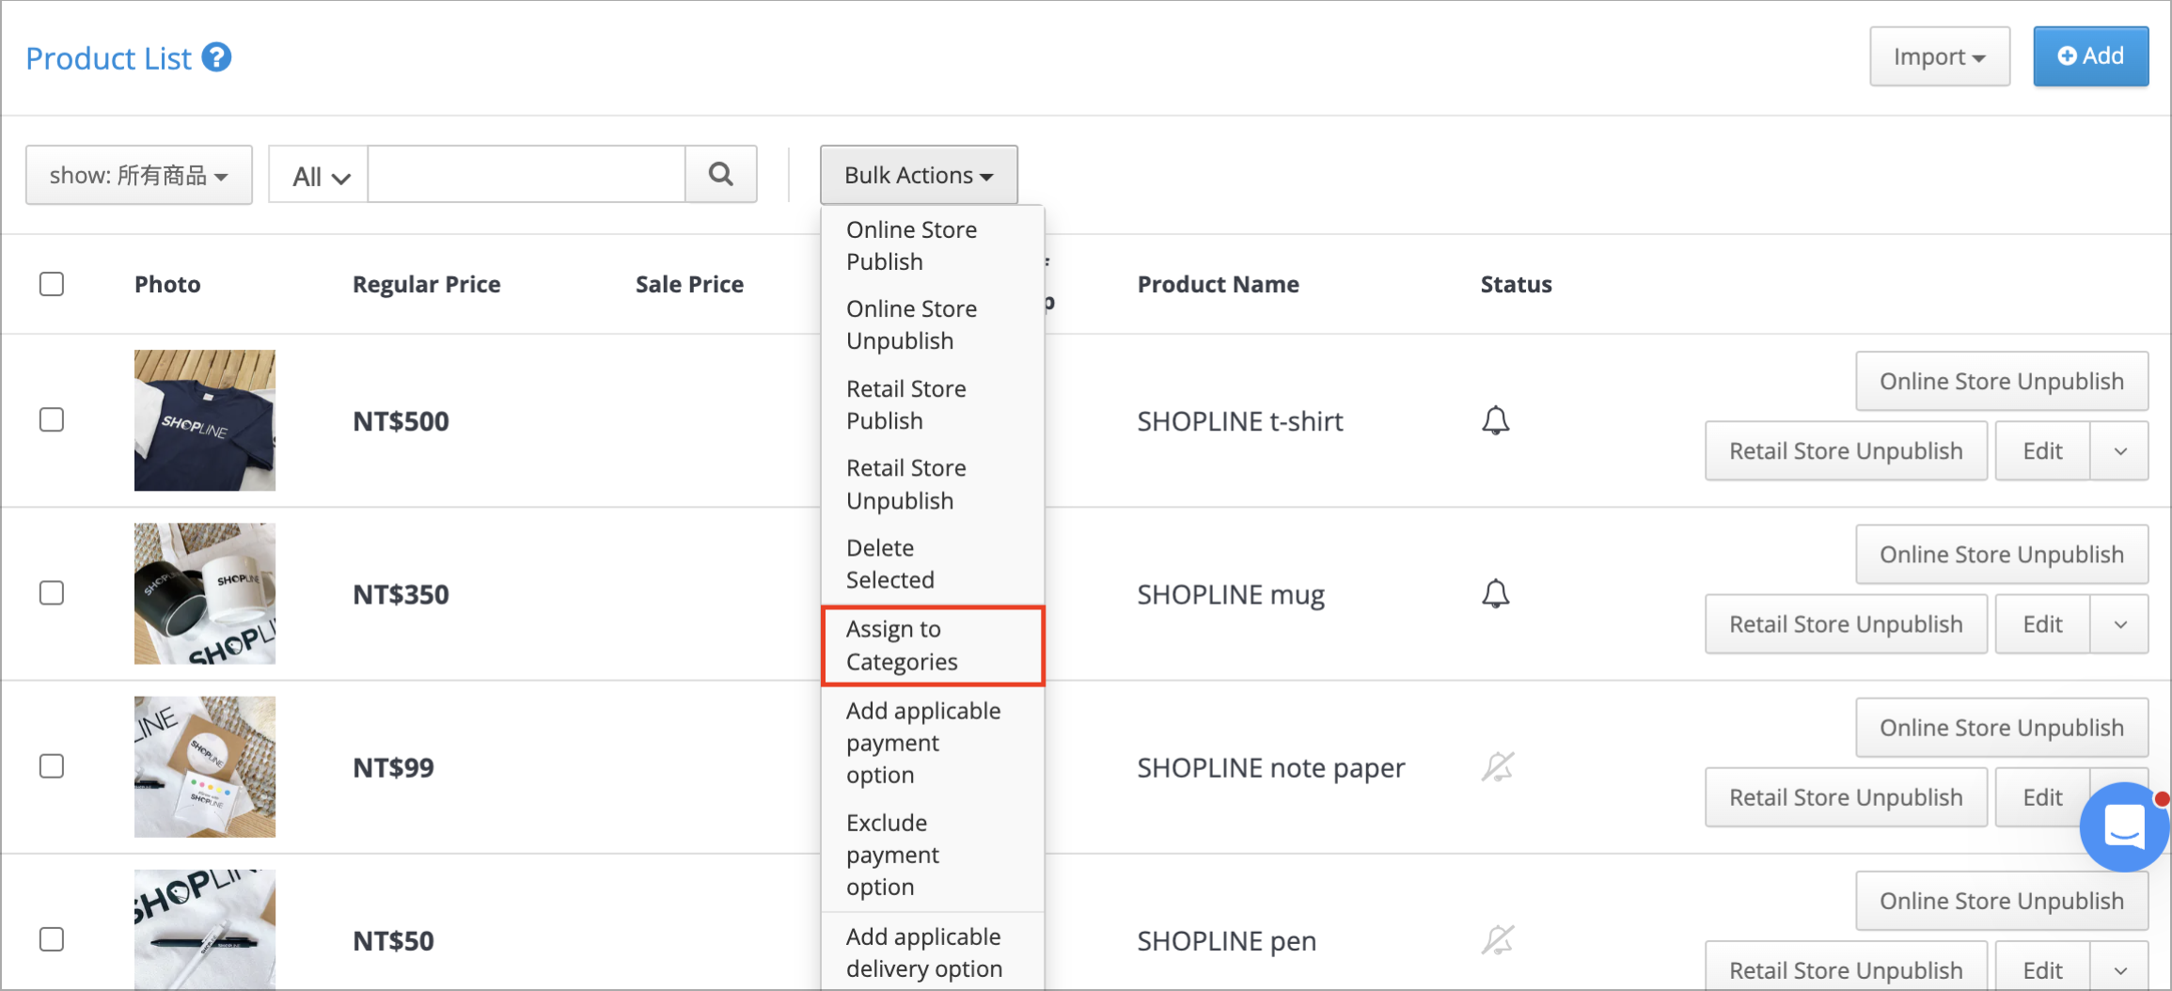Click Retail Store Unpublish for SHOPLINE pen
Screen dimensions: 2172x991
(x=1846, y=967)
